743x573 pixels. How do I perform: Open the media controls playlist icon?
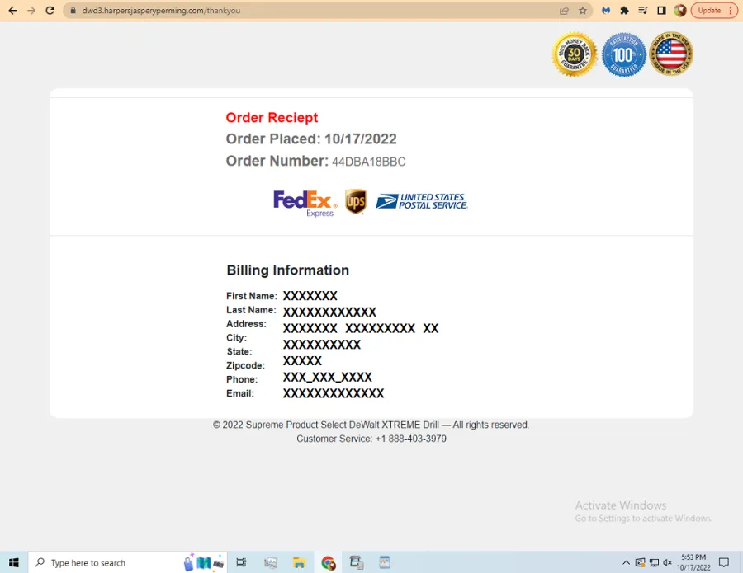point(643,11)
